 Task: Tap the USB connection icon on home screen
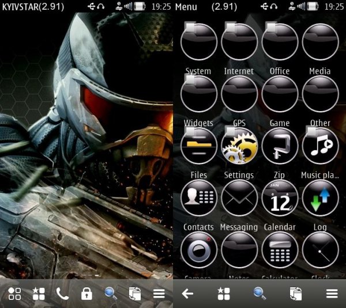point(92,6)
